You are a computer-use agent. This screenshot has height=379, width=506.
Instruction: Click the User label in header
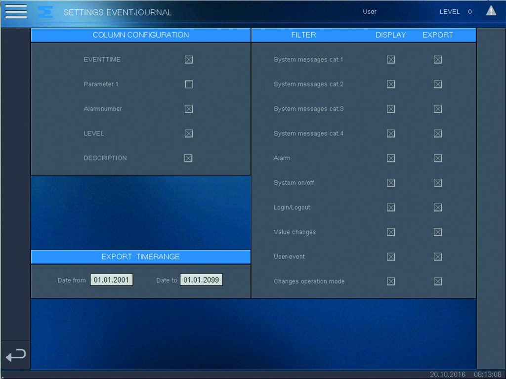[370, 12]
